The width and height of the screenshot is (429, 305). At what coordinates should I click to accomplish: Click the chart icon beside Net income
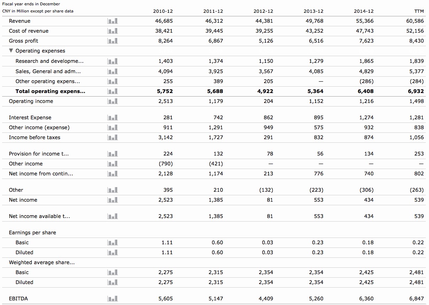[x=112, y=200]
